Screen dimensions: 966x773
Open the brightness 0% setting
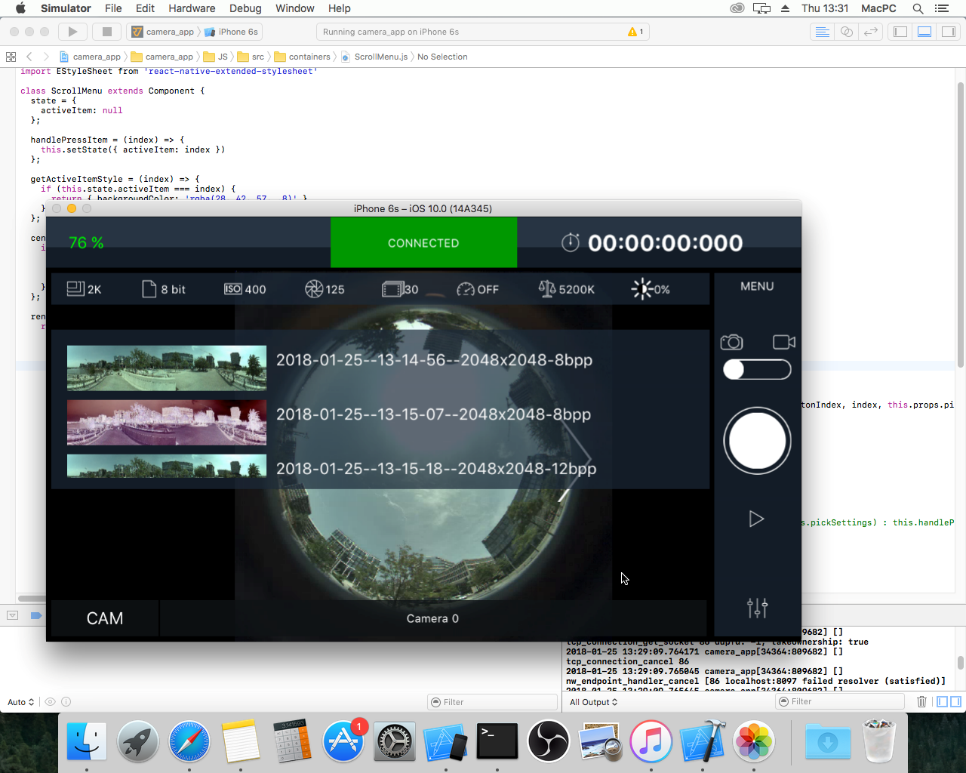(651, 289)
